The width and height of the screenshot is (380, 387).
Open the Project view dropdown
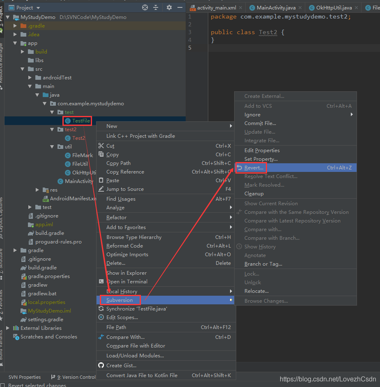tap(38, 8)
